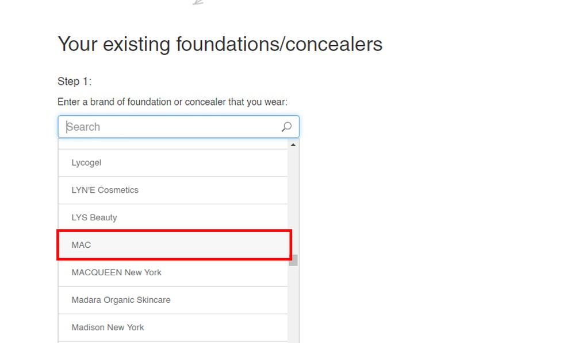
Task: Click the scroll-up arrow of the brand list
Action: pyautogui.click(x=293, y=145)
